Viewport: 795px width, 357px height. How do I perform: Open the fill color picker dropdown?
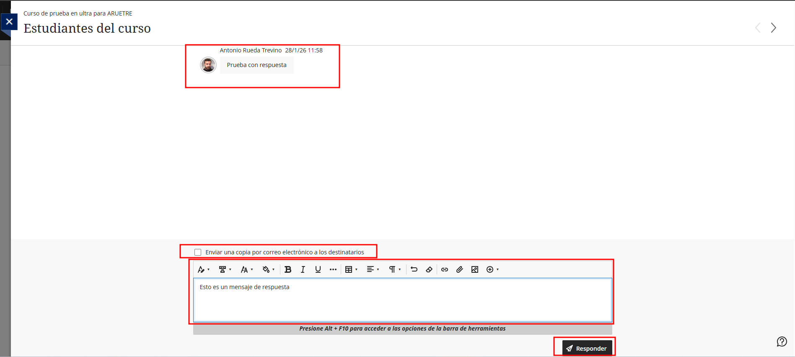click(268, 269)
